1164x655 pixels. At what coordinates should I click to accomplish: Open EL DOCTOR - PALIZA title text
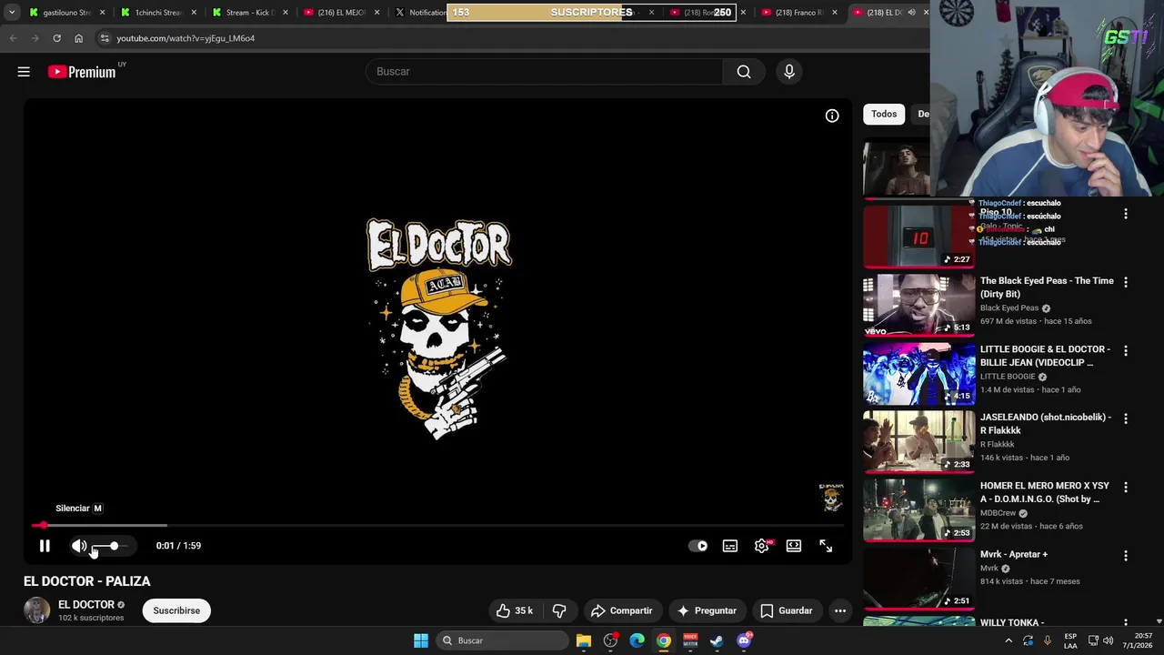coord(87,581)
